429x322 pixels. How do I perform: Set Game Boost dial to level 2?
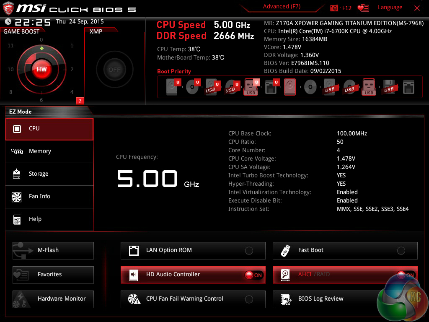pos(72,70)
